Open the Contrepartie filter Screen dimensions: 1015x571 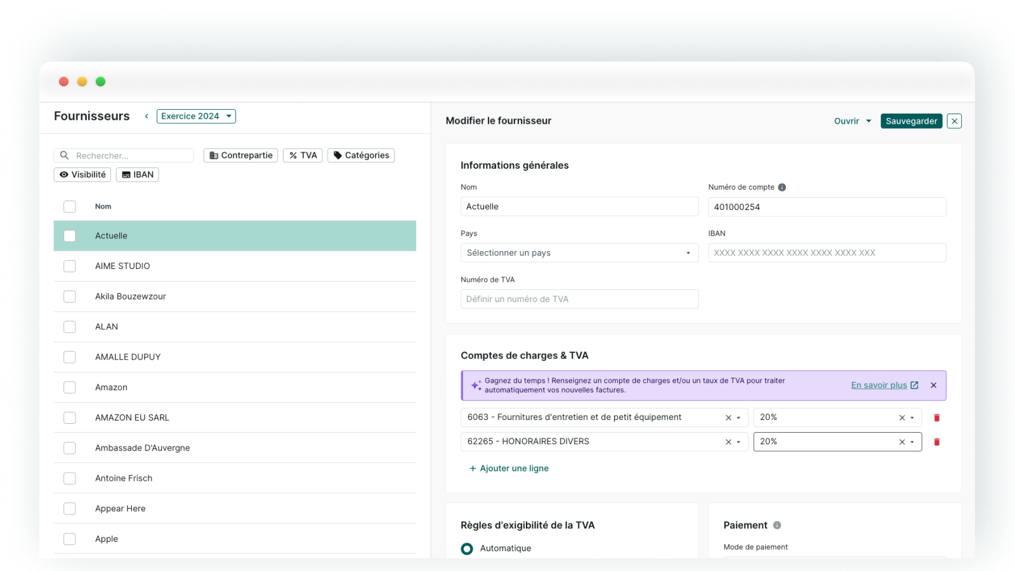241,155
